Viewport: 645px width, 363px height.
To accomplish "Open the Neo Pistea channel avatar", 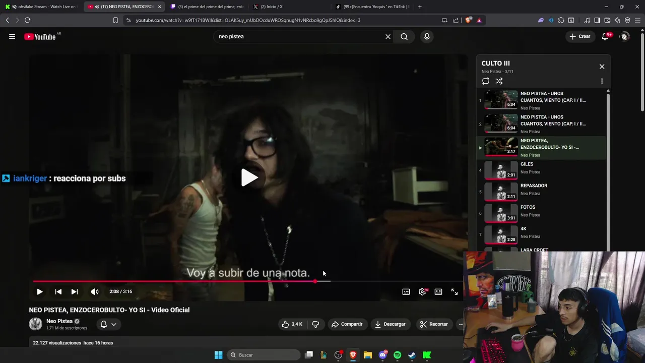I will (x=35, y=324).
